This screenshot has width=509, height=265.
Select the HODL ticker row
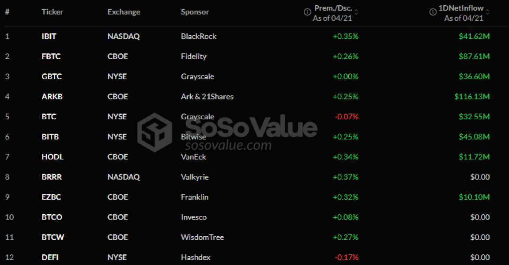point(53,157)
